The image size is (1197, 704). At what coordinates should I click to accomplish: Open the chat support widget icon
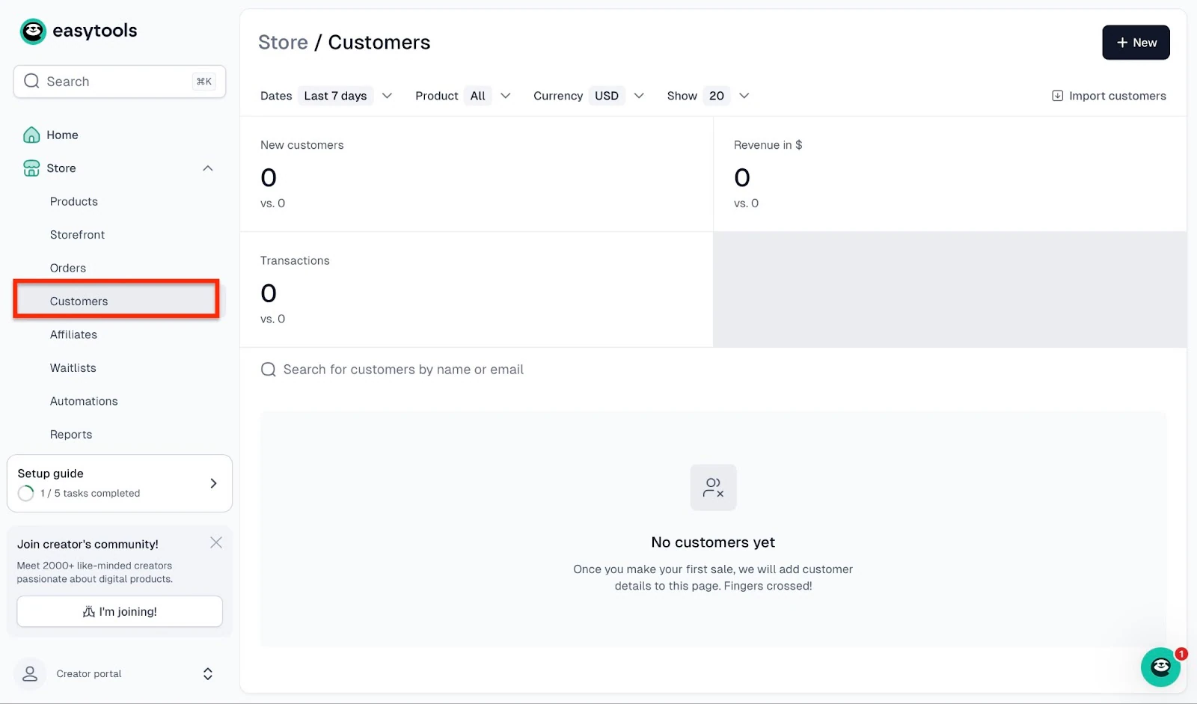coord(1160,667)
